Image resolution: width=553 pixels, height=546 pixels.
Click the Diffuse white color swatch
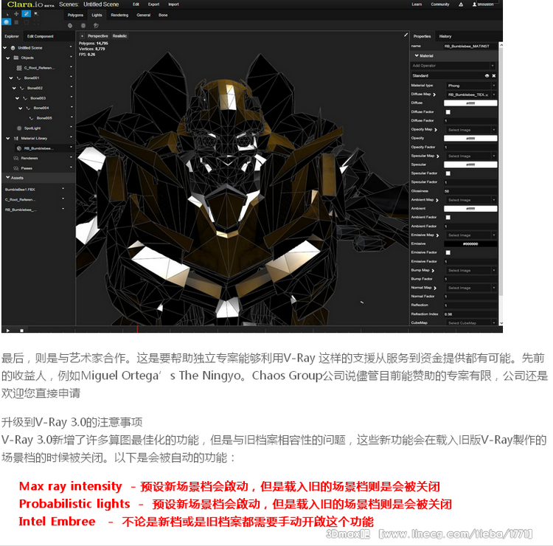470,103
